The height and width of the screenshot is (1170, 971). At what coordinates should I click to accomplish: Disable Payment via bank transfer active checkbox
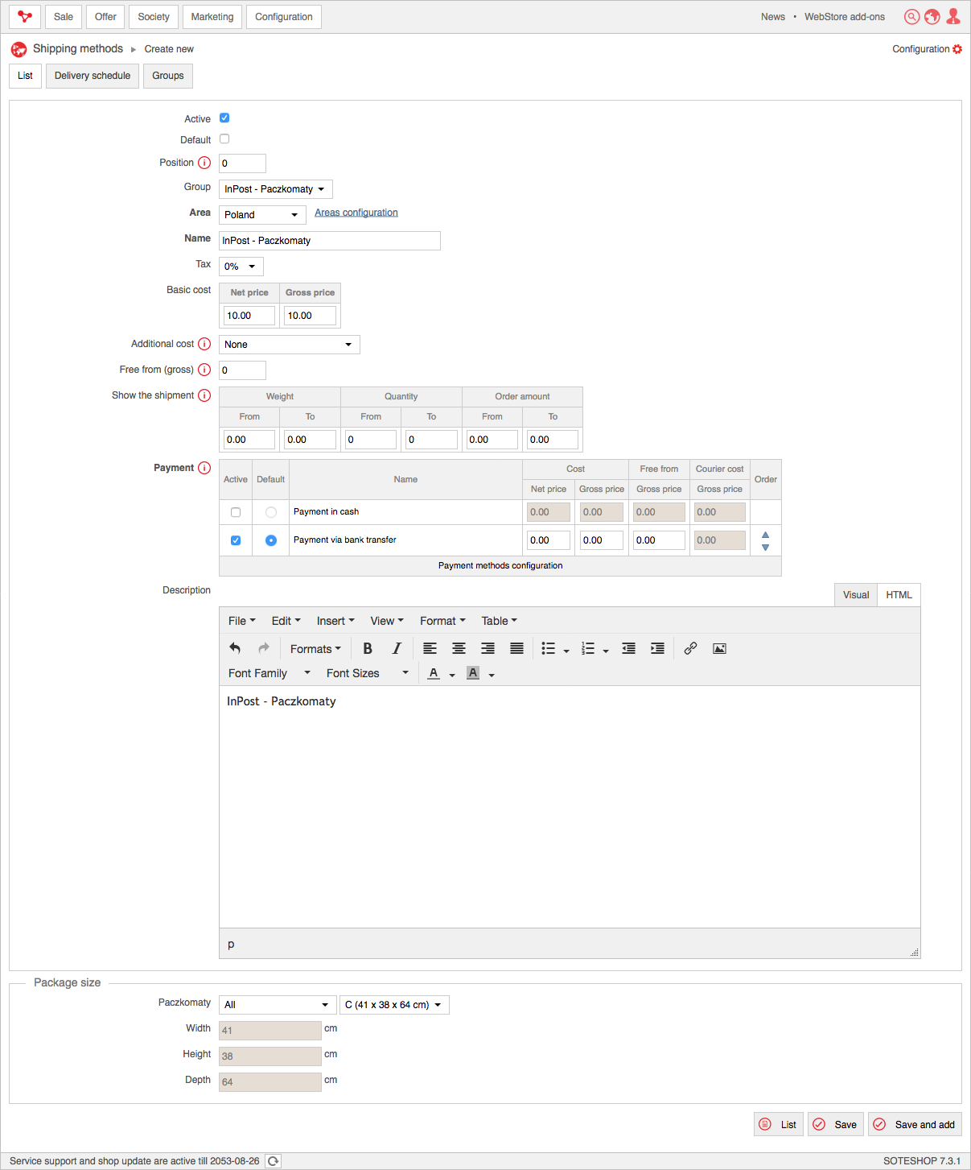236,540
